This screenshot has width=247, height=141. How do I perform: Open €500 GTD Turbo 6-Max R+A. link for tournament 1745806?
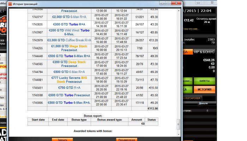(69, 103)
